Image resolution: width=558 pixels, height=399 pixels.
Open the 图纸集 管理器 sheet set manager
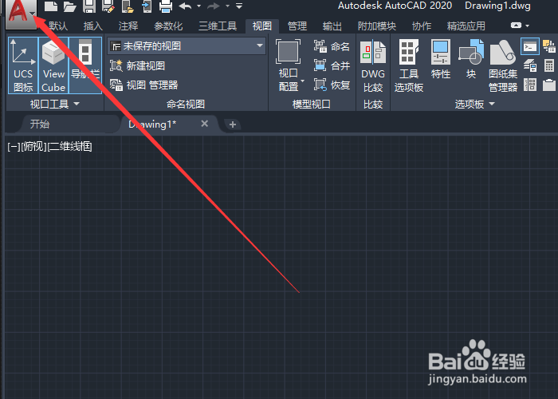(503, 65)
